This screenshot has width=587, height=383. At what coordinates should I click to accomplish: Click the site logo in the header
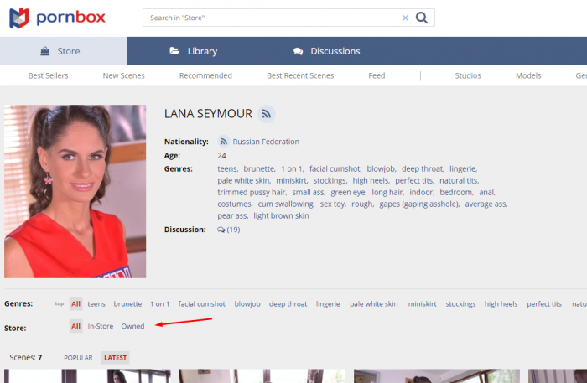pos(57,17)
